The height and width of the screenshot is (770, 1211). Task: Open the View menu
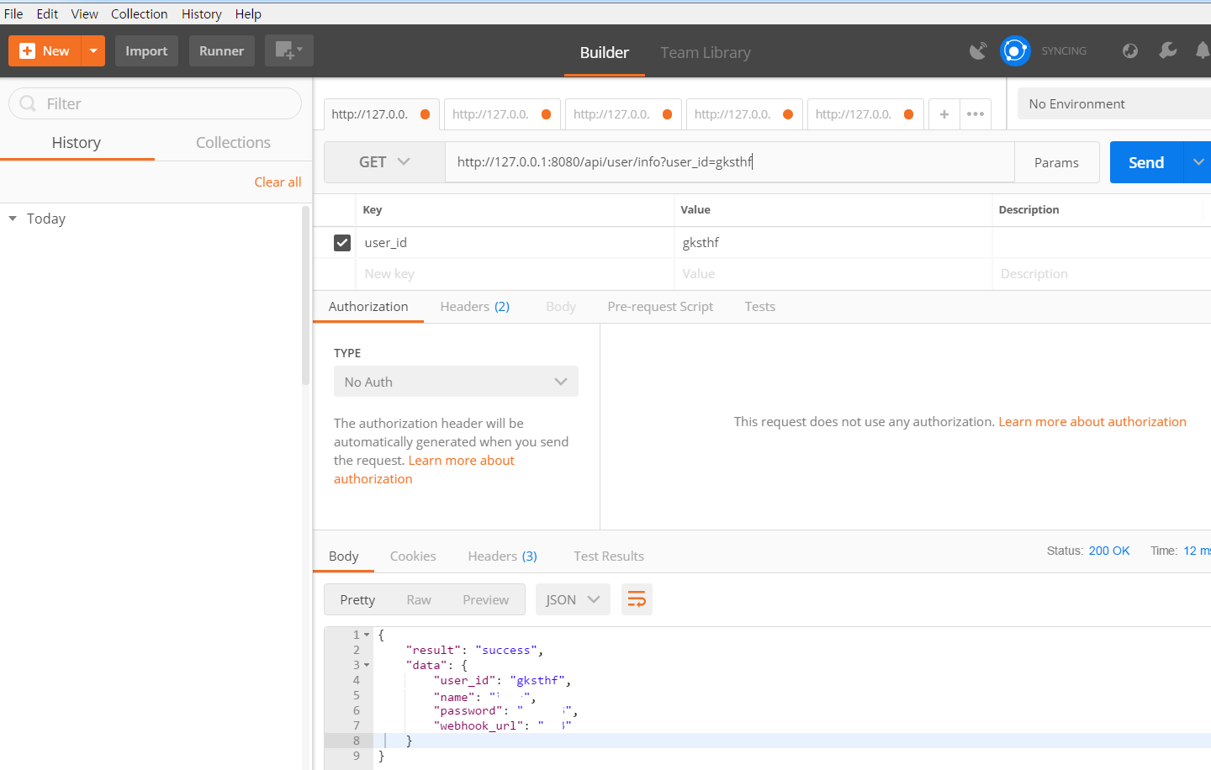[x=84, y=13]
